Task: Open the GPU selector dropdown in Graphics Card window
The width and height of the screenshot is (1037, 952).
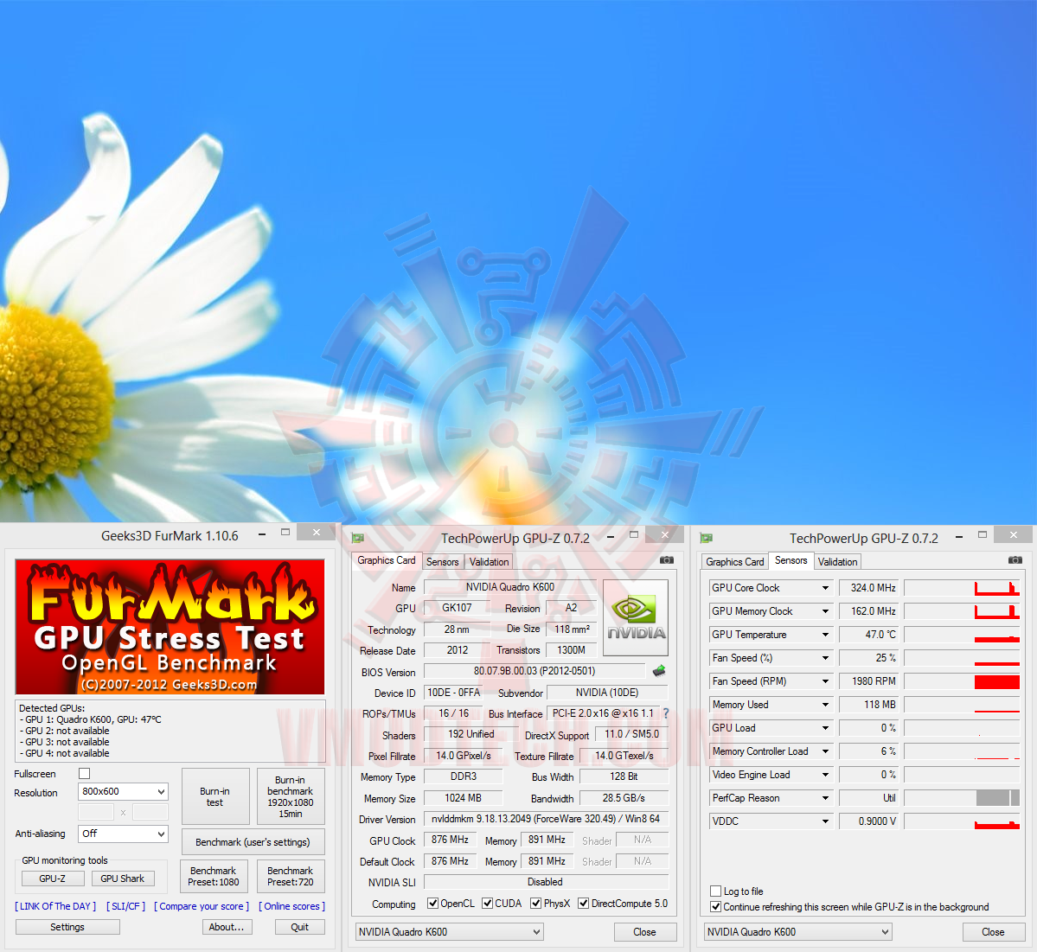Action: [x=450, y=932]
